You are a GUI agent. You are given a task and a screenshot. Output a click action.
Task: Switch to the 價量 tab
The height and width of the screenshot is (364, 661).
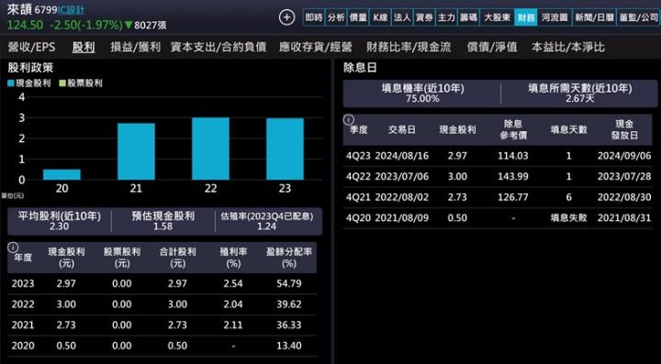tap(358, 17)
